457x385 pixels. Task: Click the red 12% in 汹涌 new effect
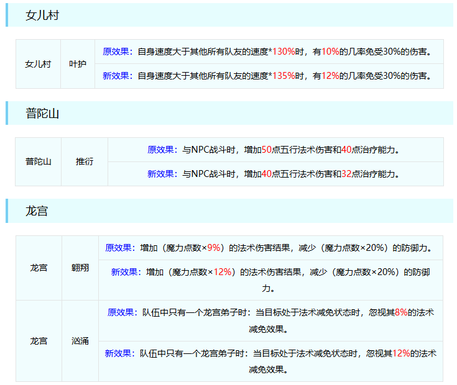pos(401,353)
